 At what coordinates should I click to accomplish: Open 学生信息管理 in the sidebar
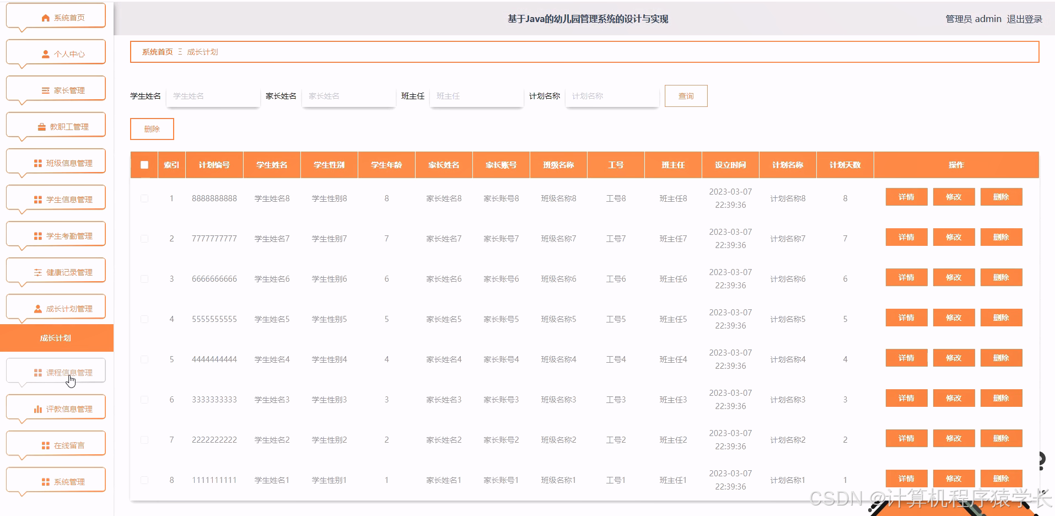tap(56, 198)
